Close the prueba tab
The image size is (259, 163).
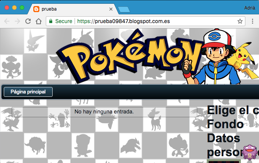point(111,9)
